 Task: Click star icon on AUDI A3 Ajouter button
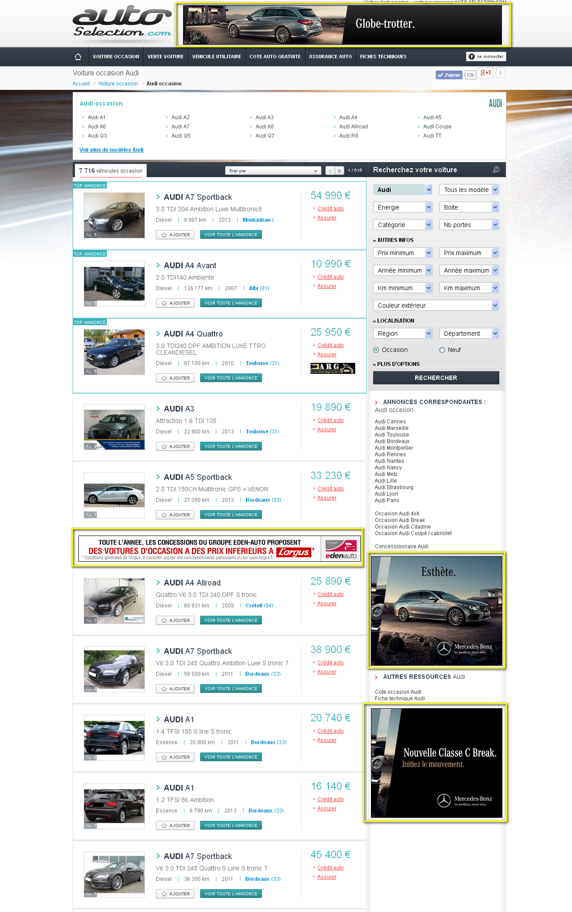(164, 446)
